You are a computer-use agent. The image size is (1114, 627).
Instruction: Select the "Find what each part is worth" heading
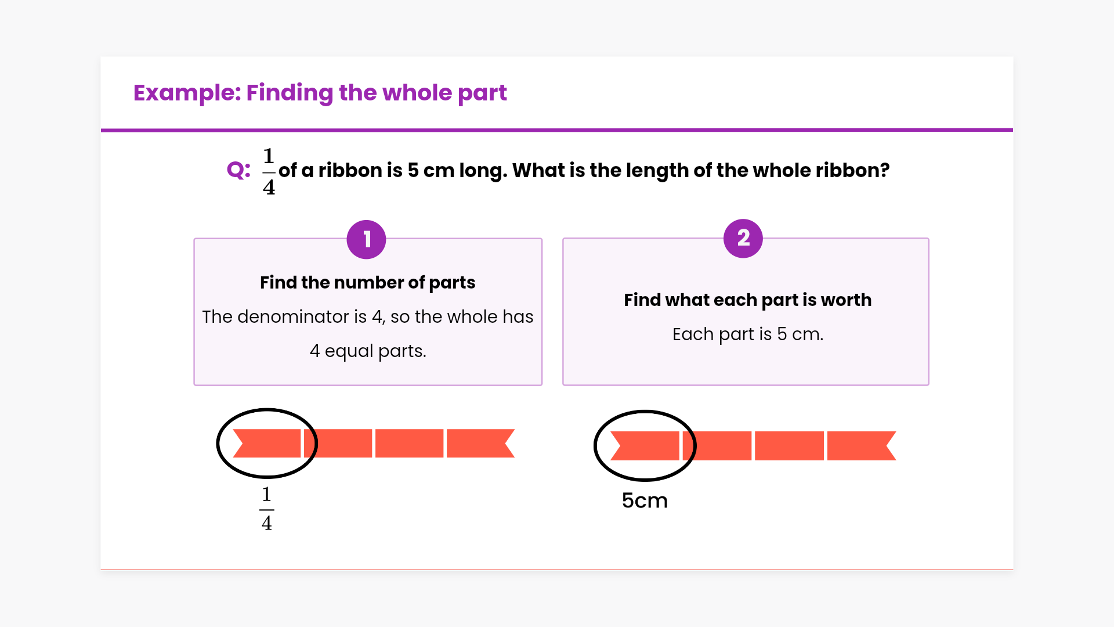click(747, 300)
